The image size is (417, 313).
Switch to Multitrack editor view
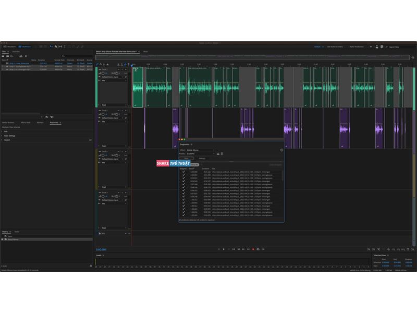pos(26,46)
